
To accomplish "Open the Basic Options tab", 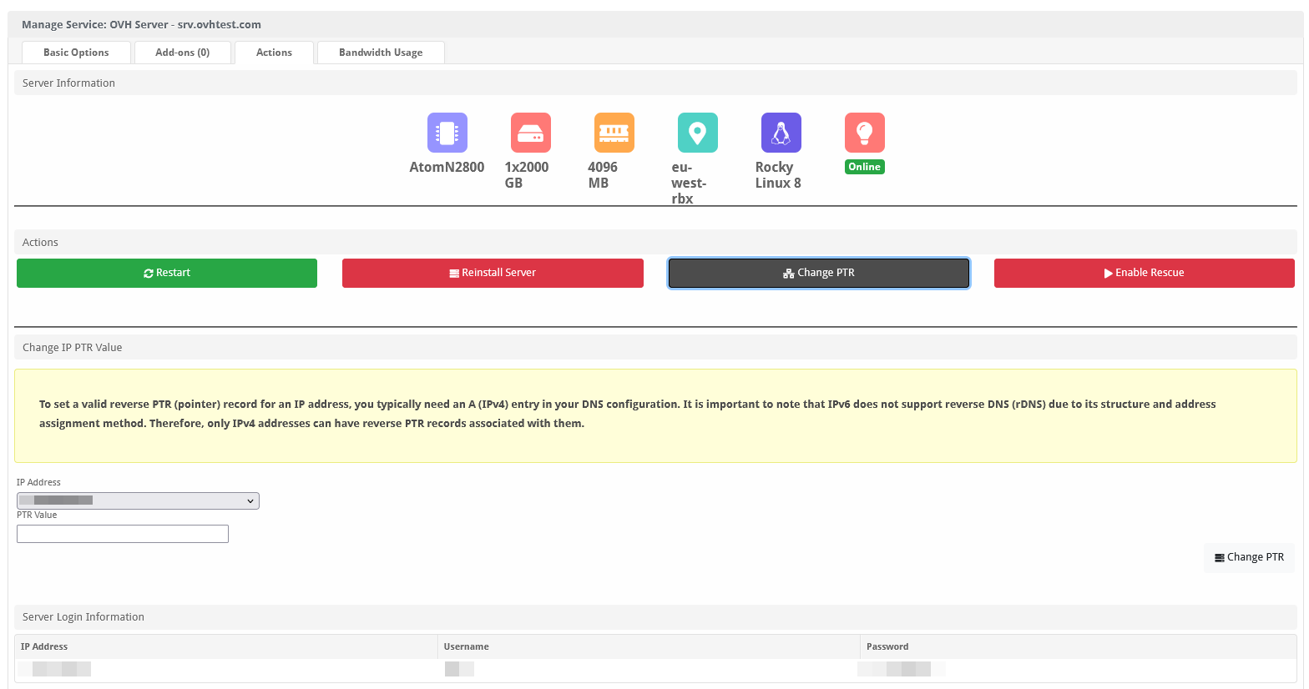I will (x=76, y=53).
